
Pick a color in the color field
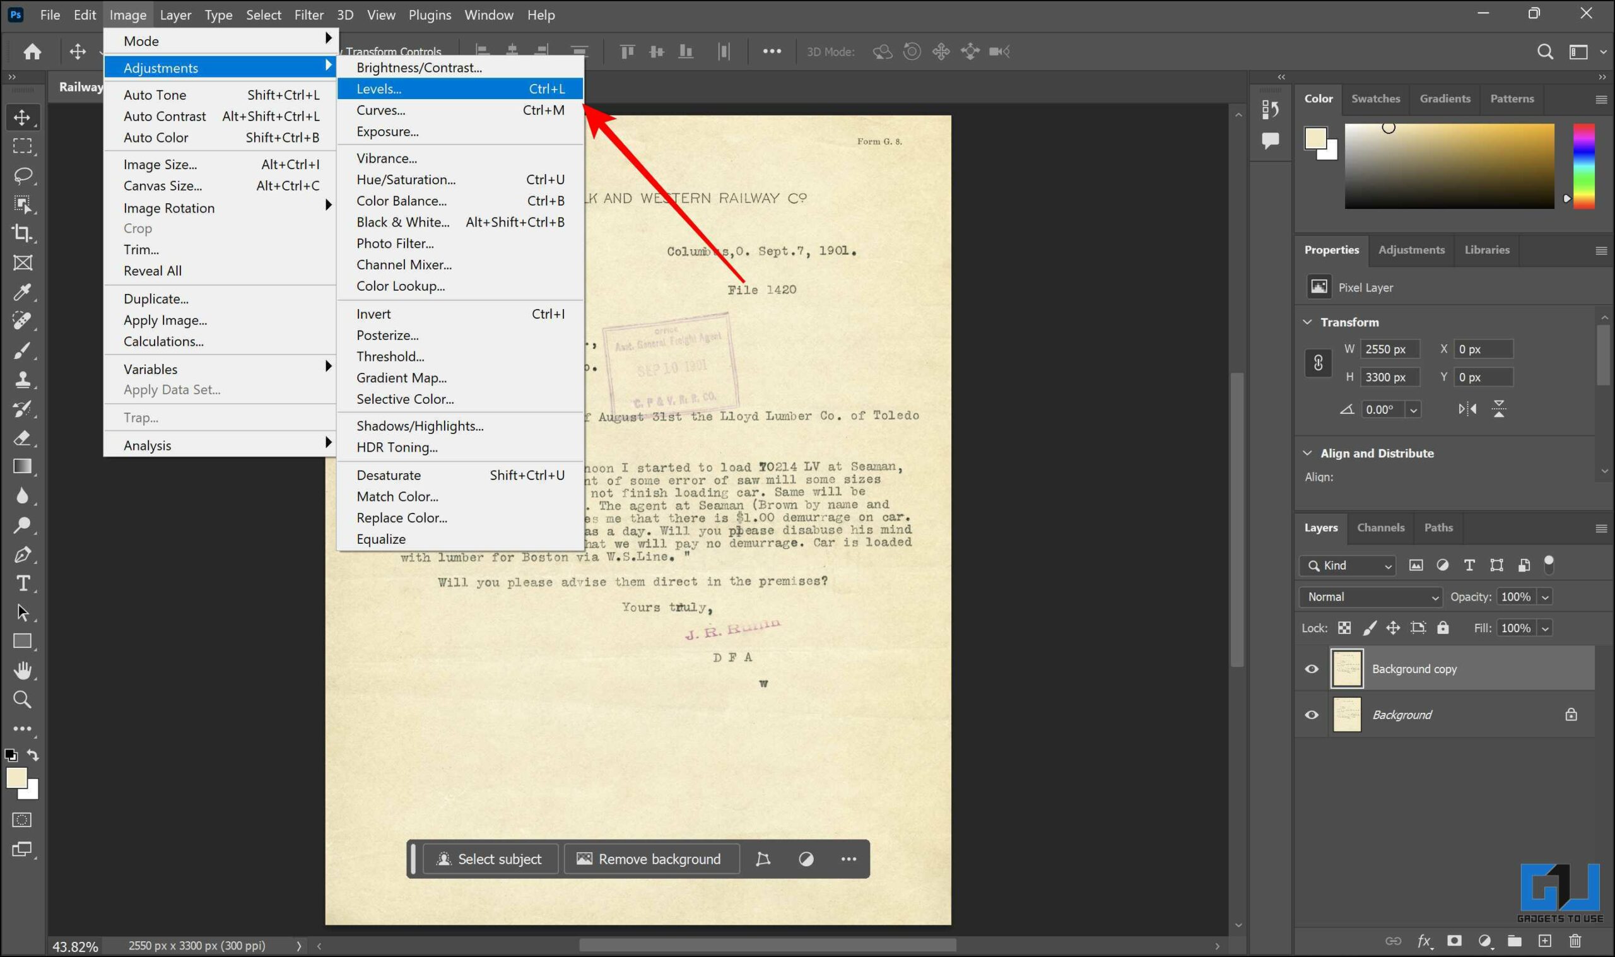coord(1449,167)
